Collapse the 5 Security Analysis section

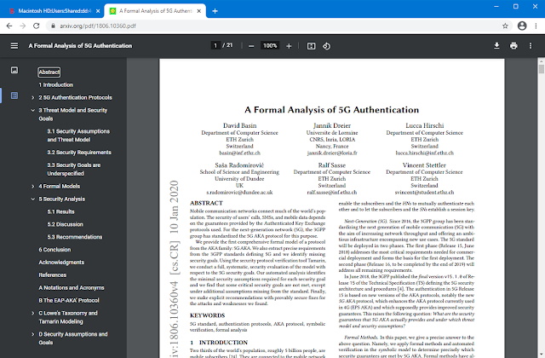coord(33,199)
